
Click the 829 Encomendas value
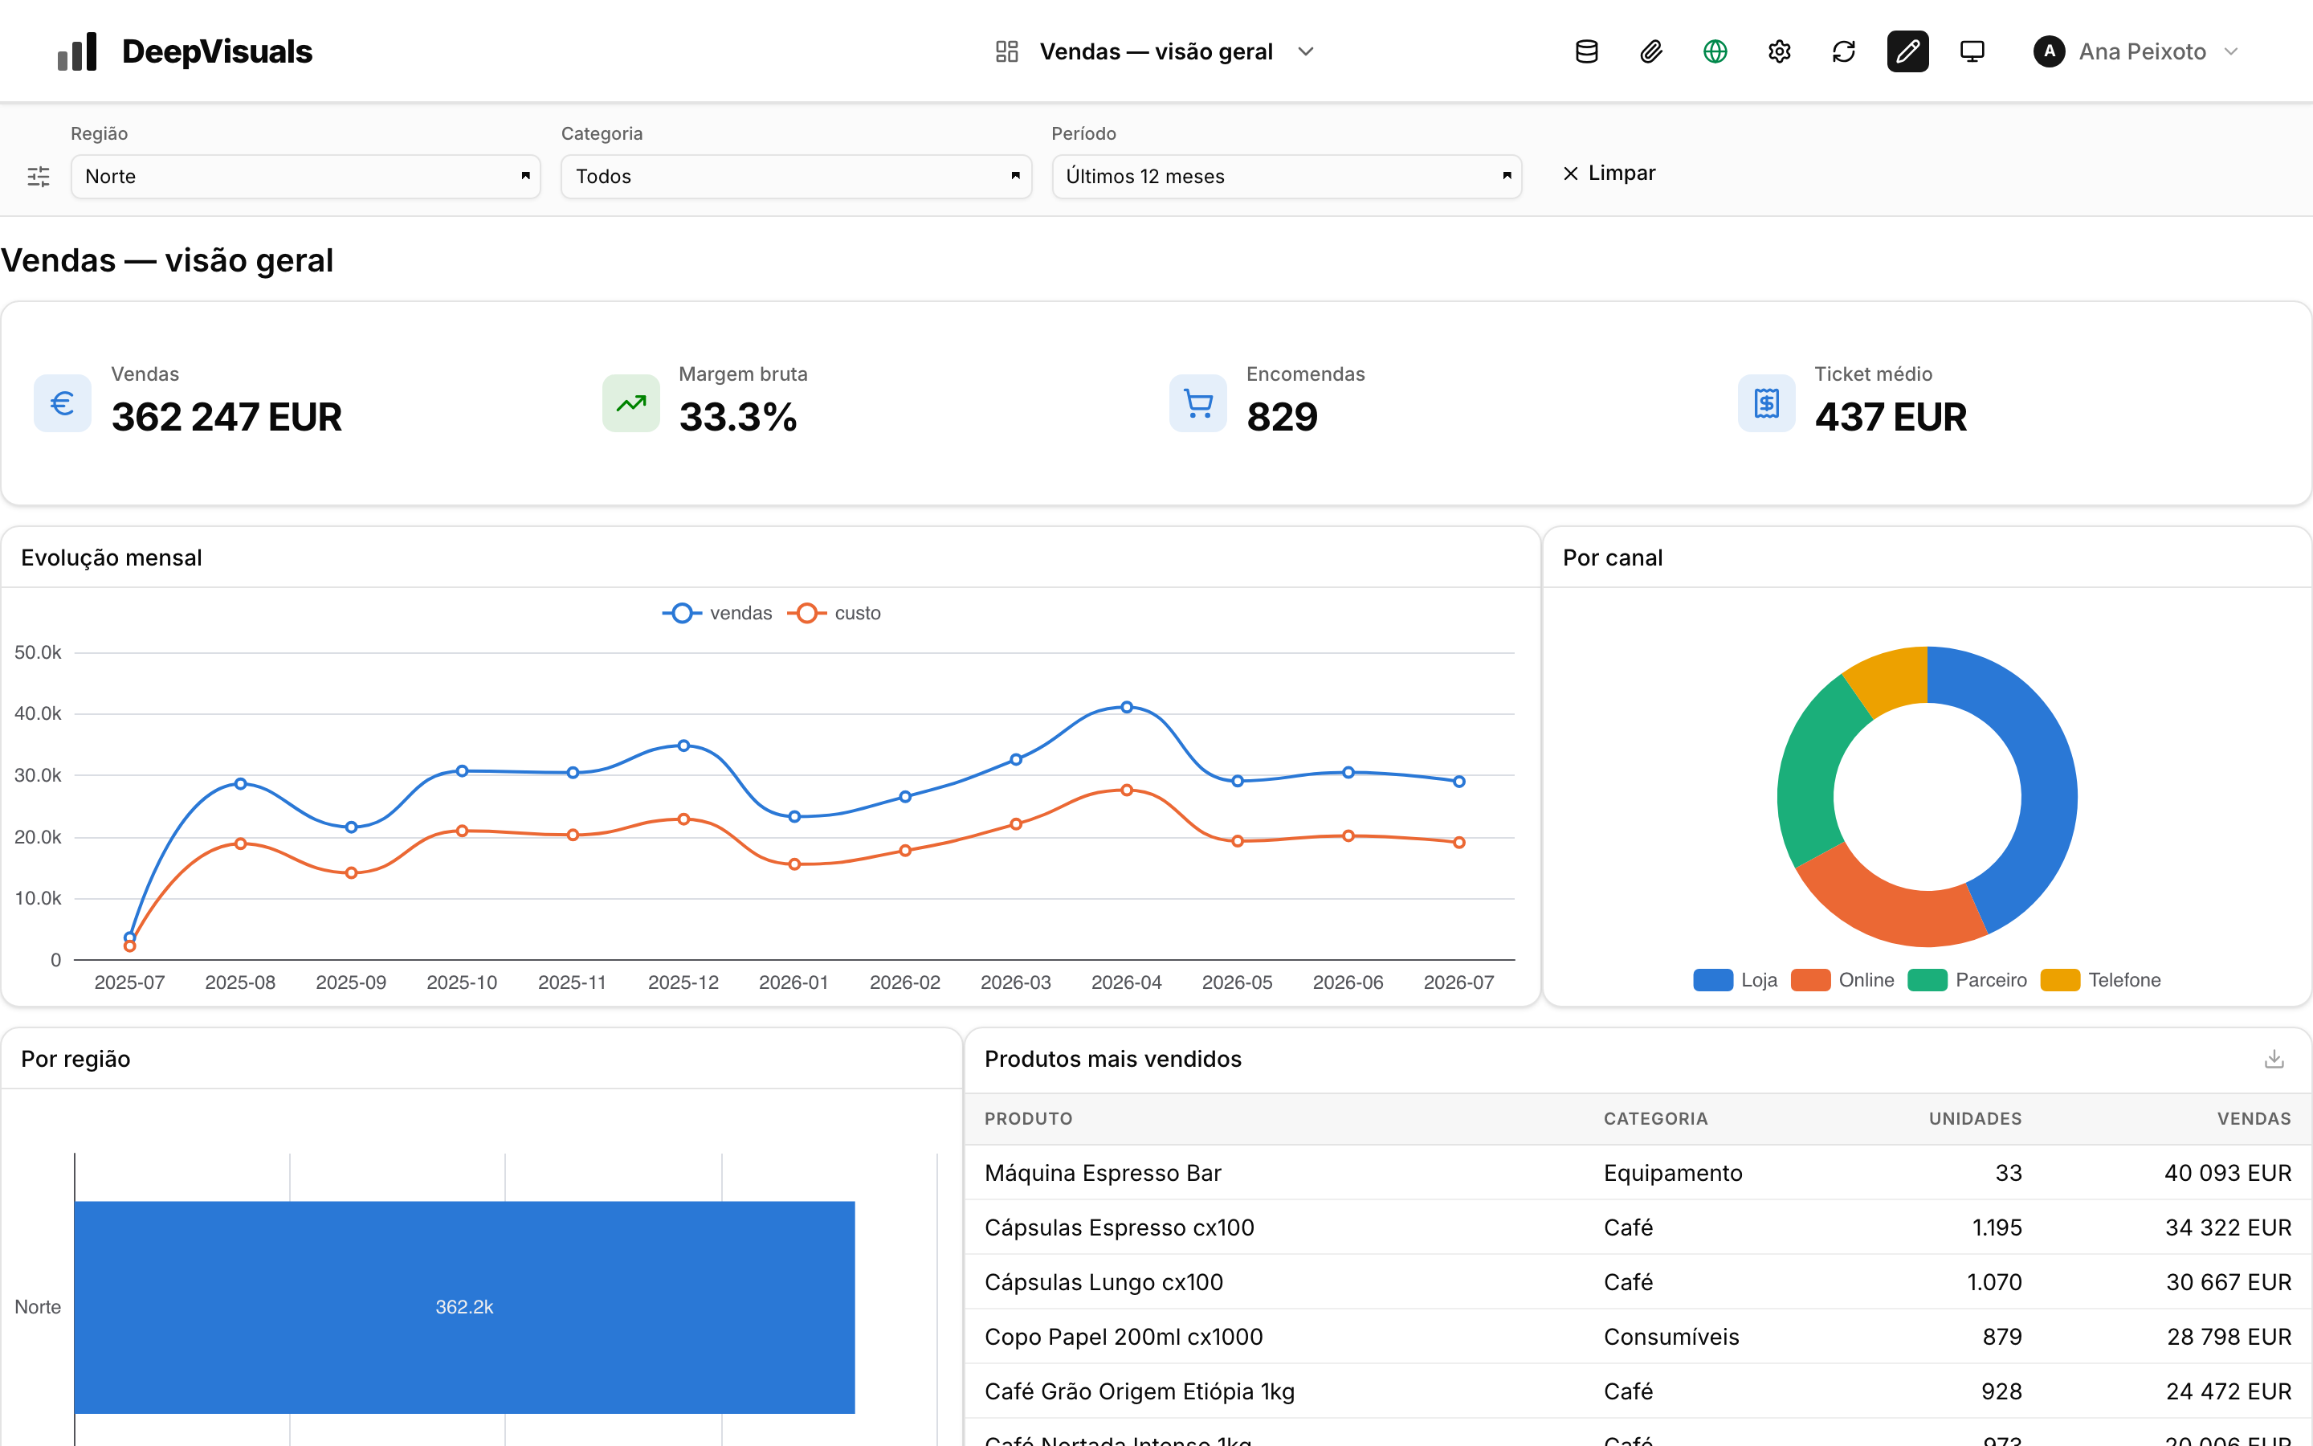(x=1282, y=417)
